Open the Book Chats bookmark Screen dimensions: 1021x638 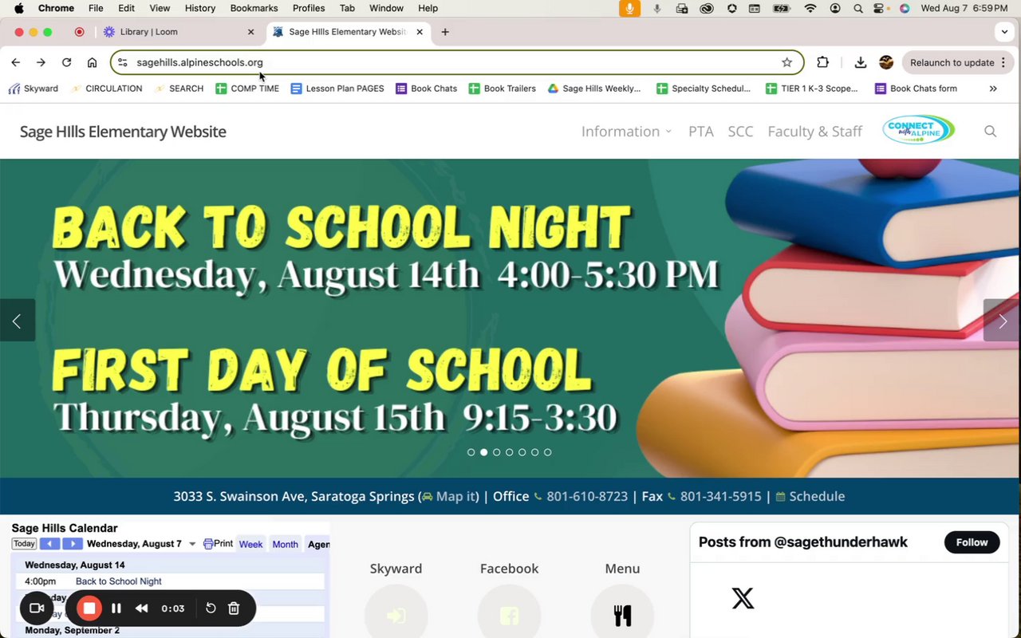[x=426, y=89]
